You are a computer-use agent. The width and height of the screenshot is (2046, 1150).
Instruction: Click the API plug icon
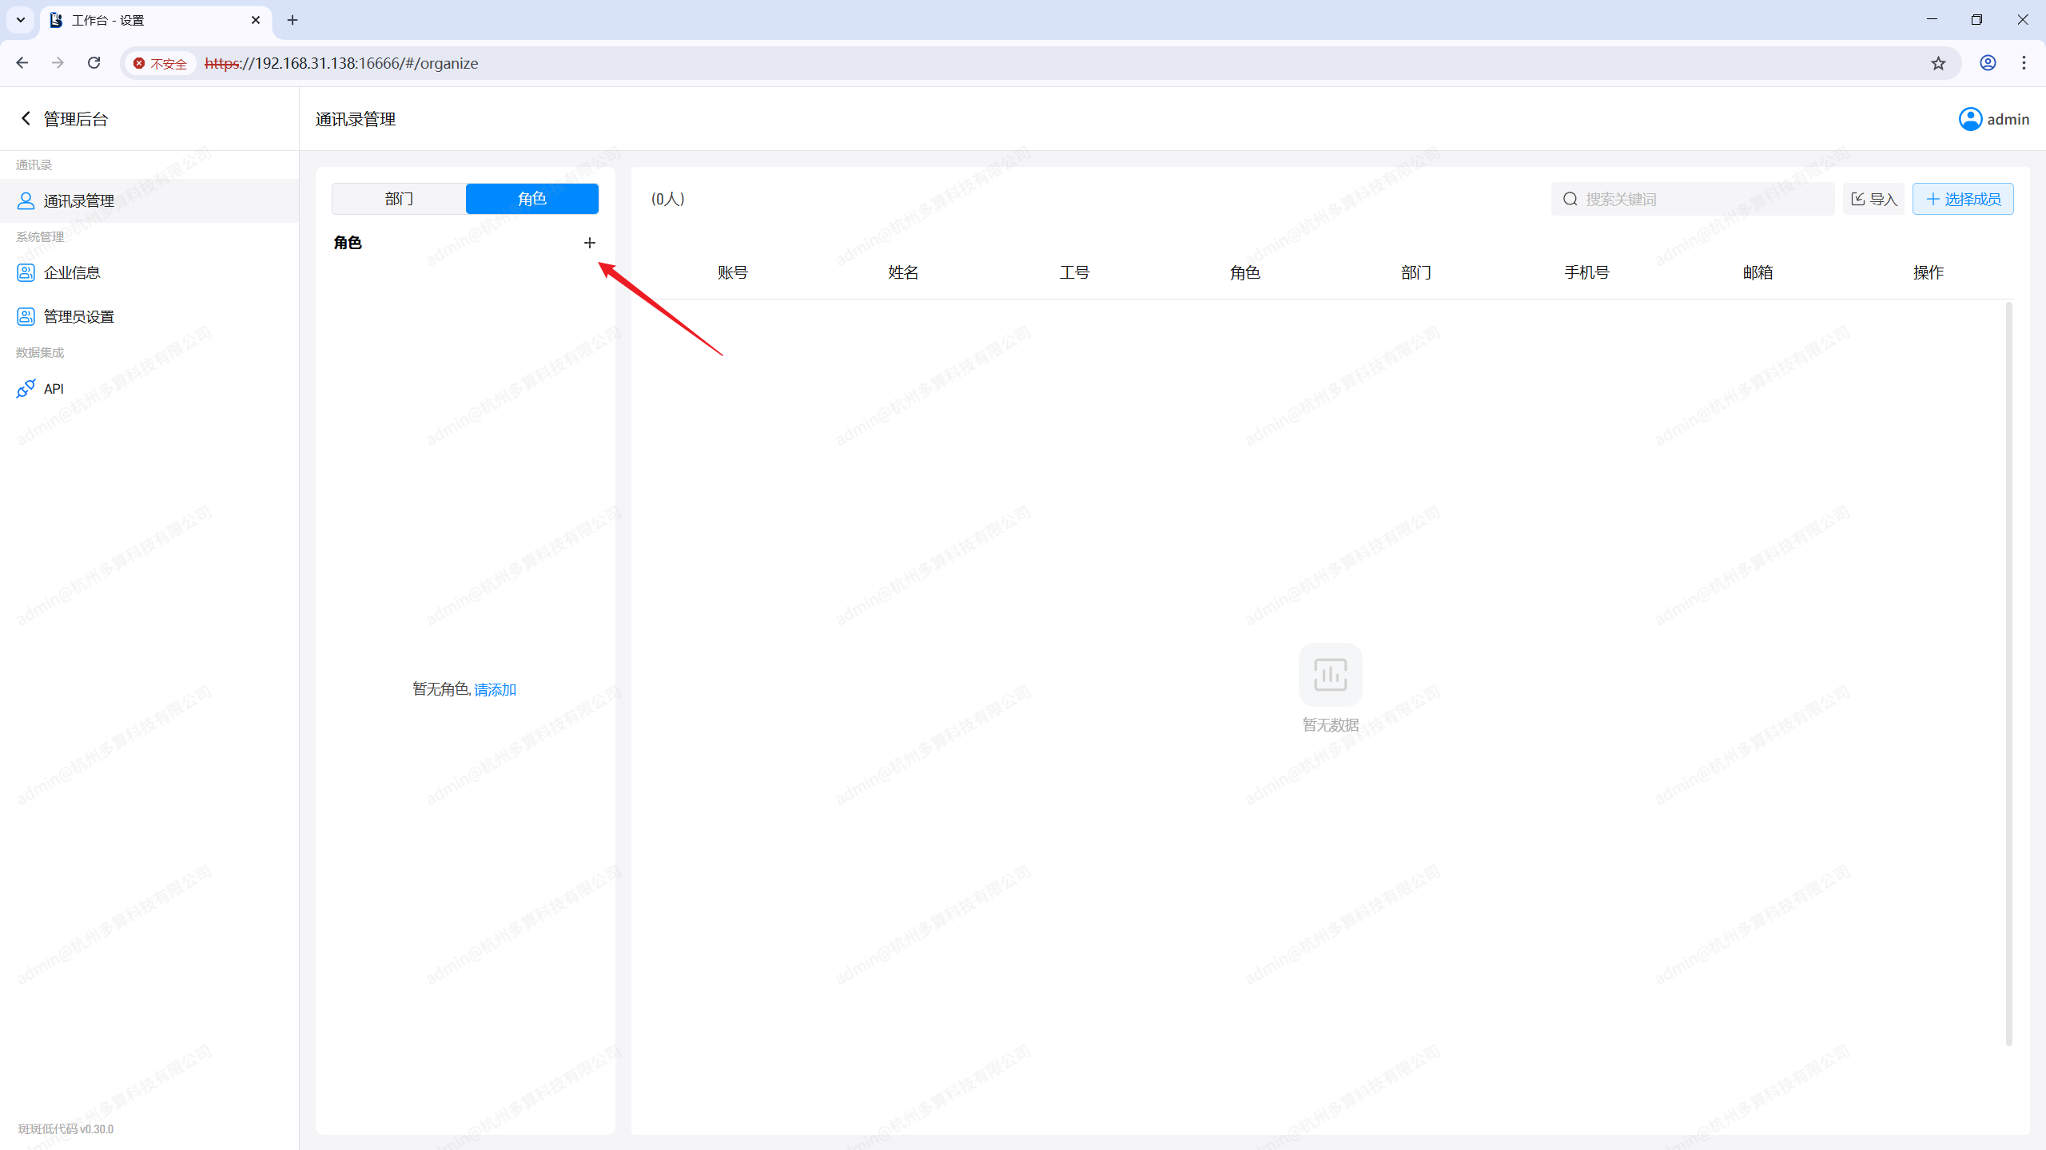coord(26,389)
